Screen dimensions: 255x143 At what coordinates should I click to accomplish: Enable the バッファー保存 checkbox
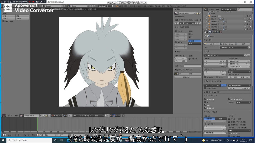pyautogui.click(x=229, y=119)
